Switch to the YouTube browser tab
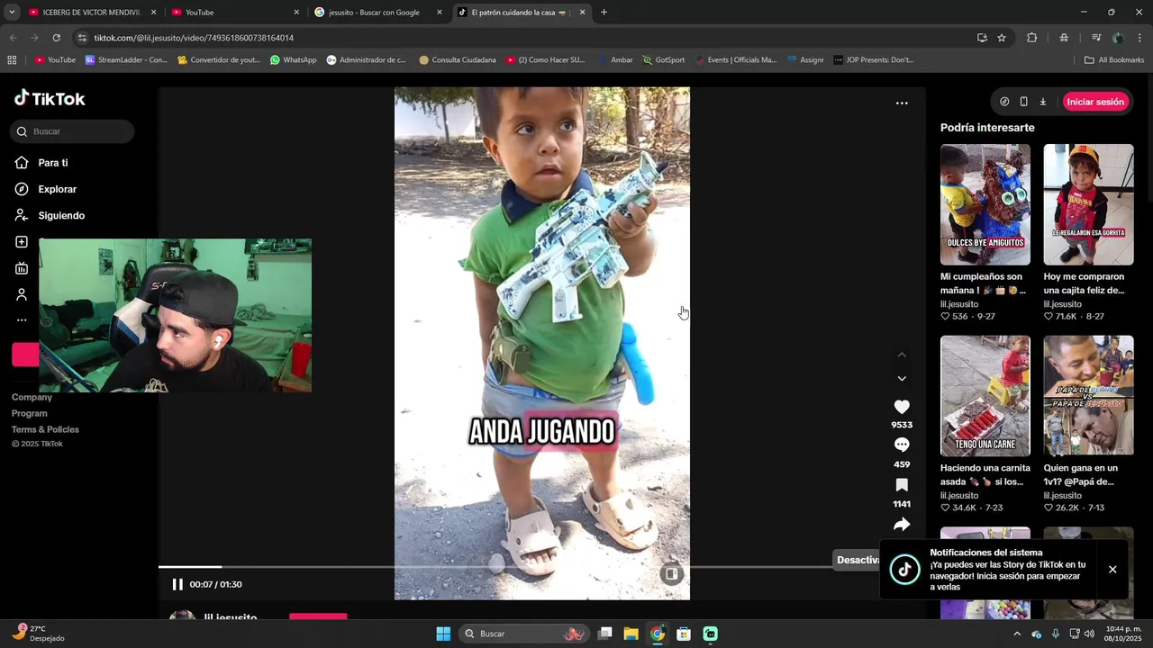Screen dimensions: 1153x648 coord(235,13)
